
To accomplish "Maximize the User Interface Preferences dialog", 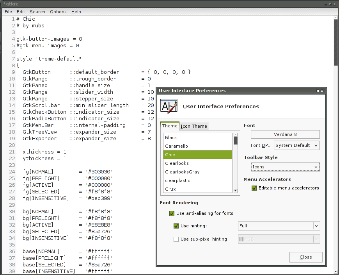I will (318, 91).
